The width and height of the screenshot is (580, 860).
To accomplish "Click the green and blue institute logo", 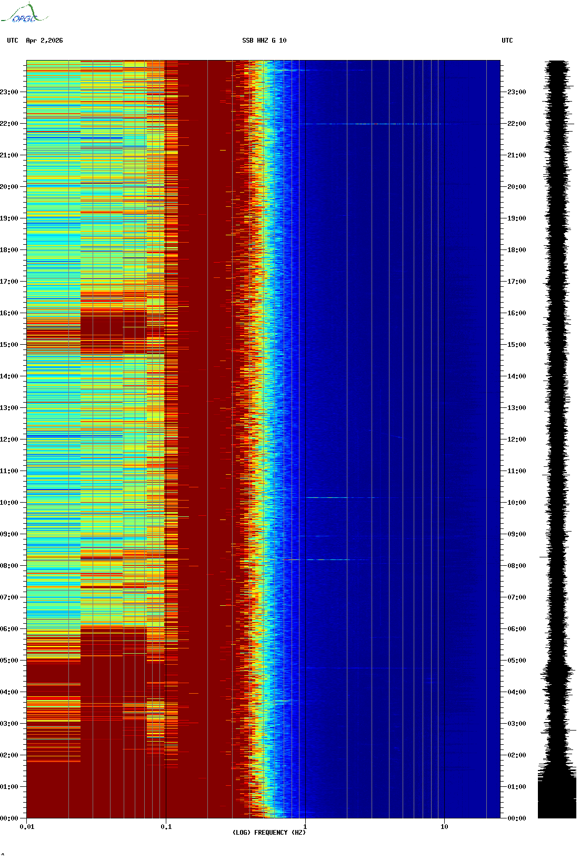I will click(x=24, y=13).
